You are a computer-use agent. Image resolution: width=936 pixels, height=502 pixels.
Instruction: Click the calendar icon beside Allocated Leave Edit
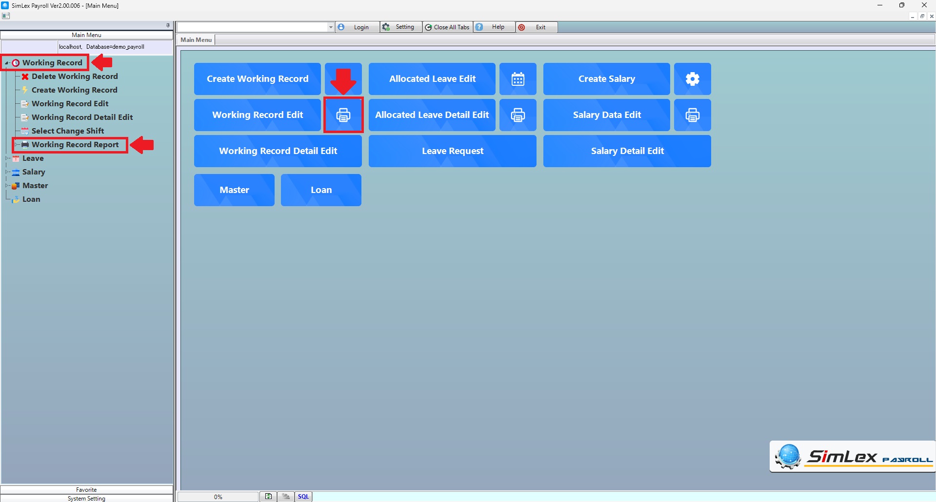(x=518, y=79)
